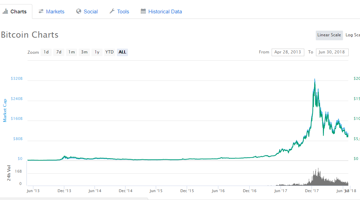Open the Historical Data tab
Screen dimensions: 360x200
pyautogui.click(x=161, y=11)
